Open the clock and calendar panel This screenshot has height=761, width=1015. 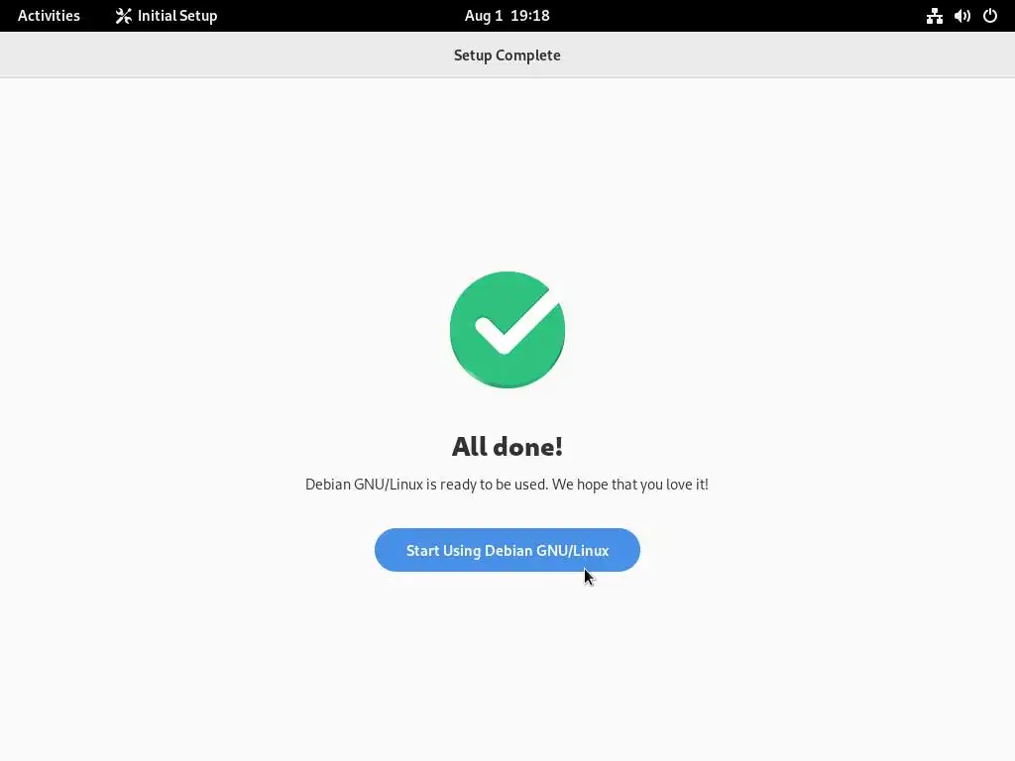click(x=507, y=16)
